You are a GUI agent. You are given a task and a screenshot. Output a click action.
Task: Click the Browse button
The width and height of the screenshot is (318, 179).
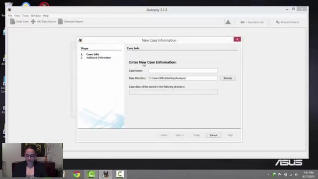click(x=228, y=78)
